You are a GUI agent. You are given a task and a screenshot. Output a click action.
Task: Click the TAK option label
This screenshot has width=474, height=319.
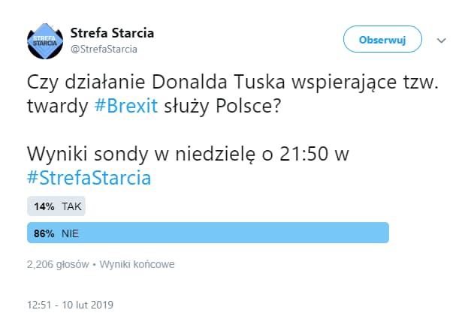coord(71,206)
